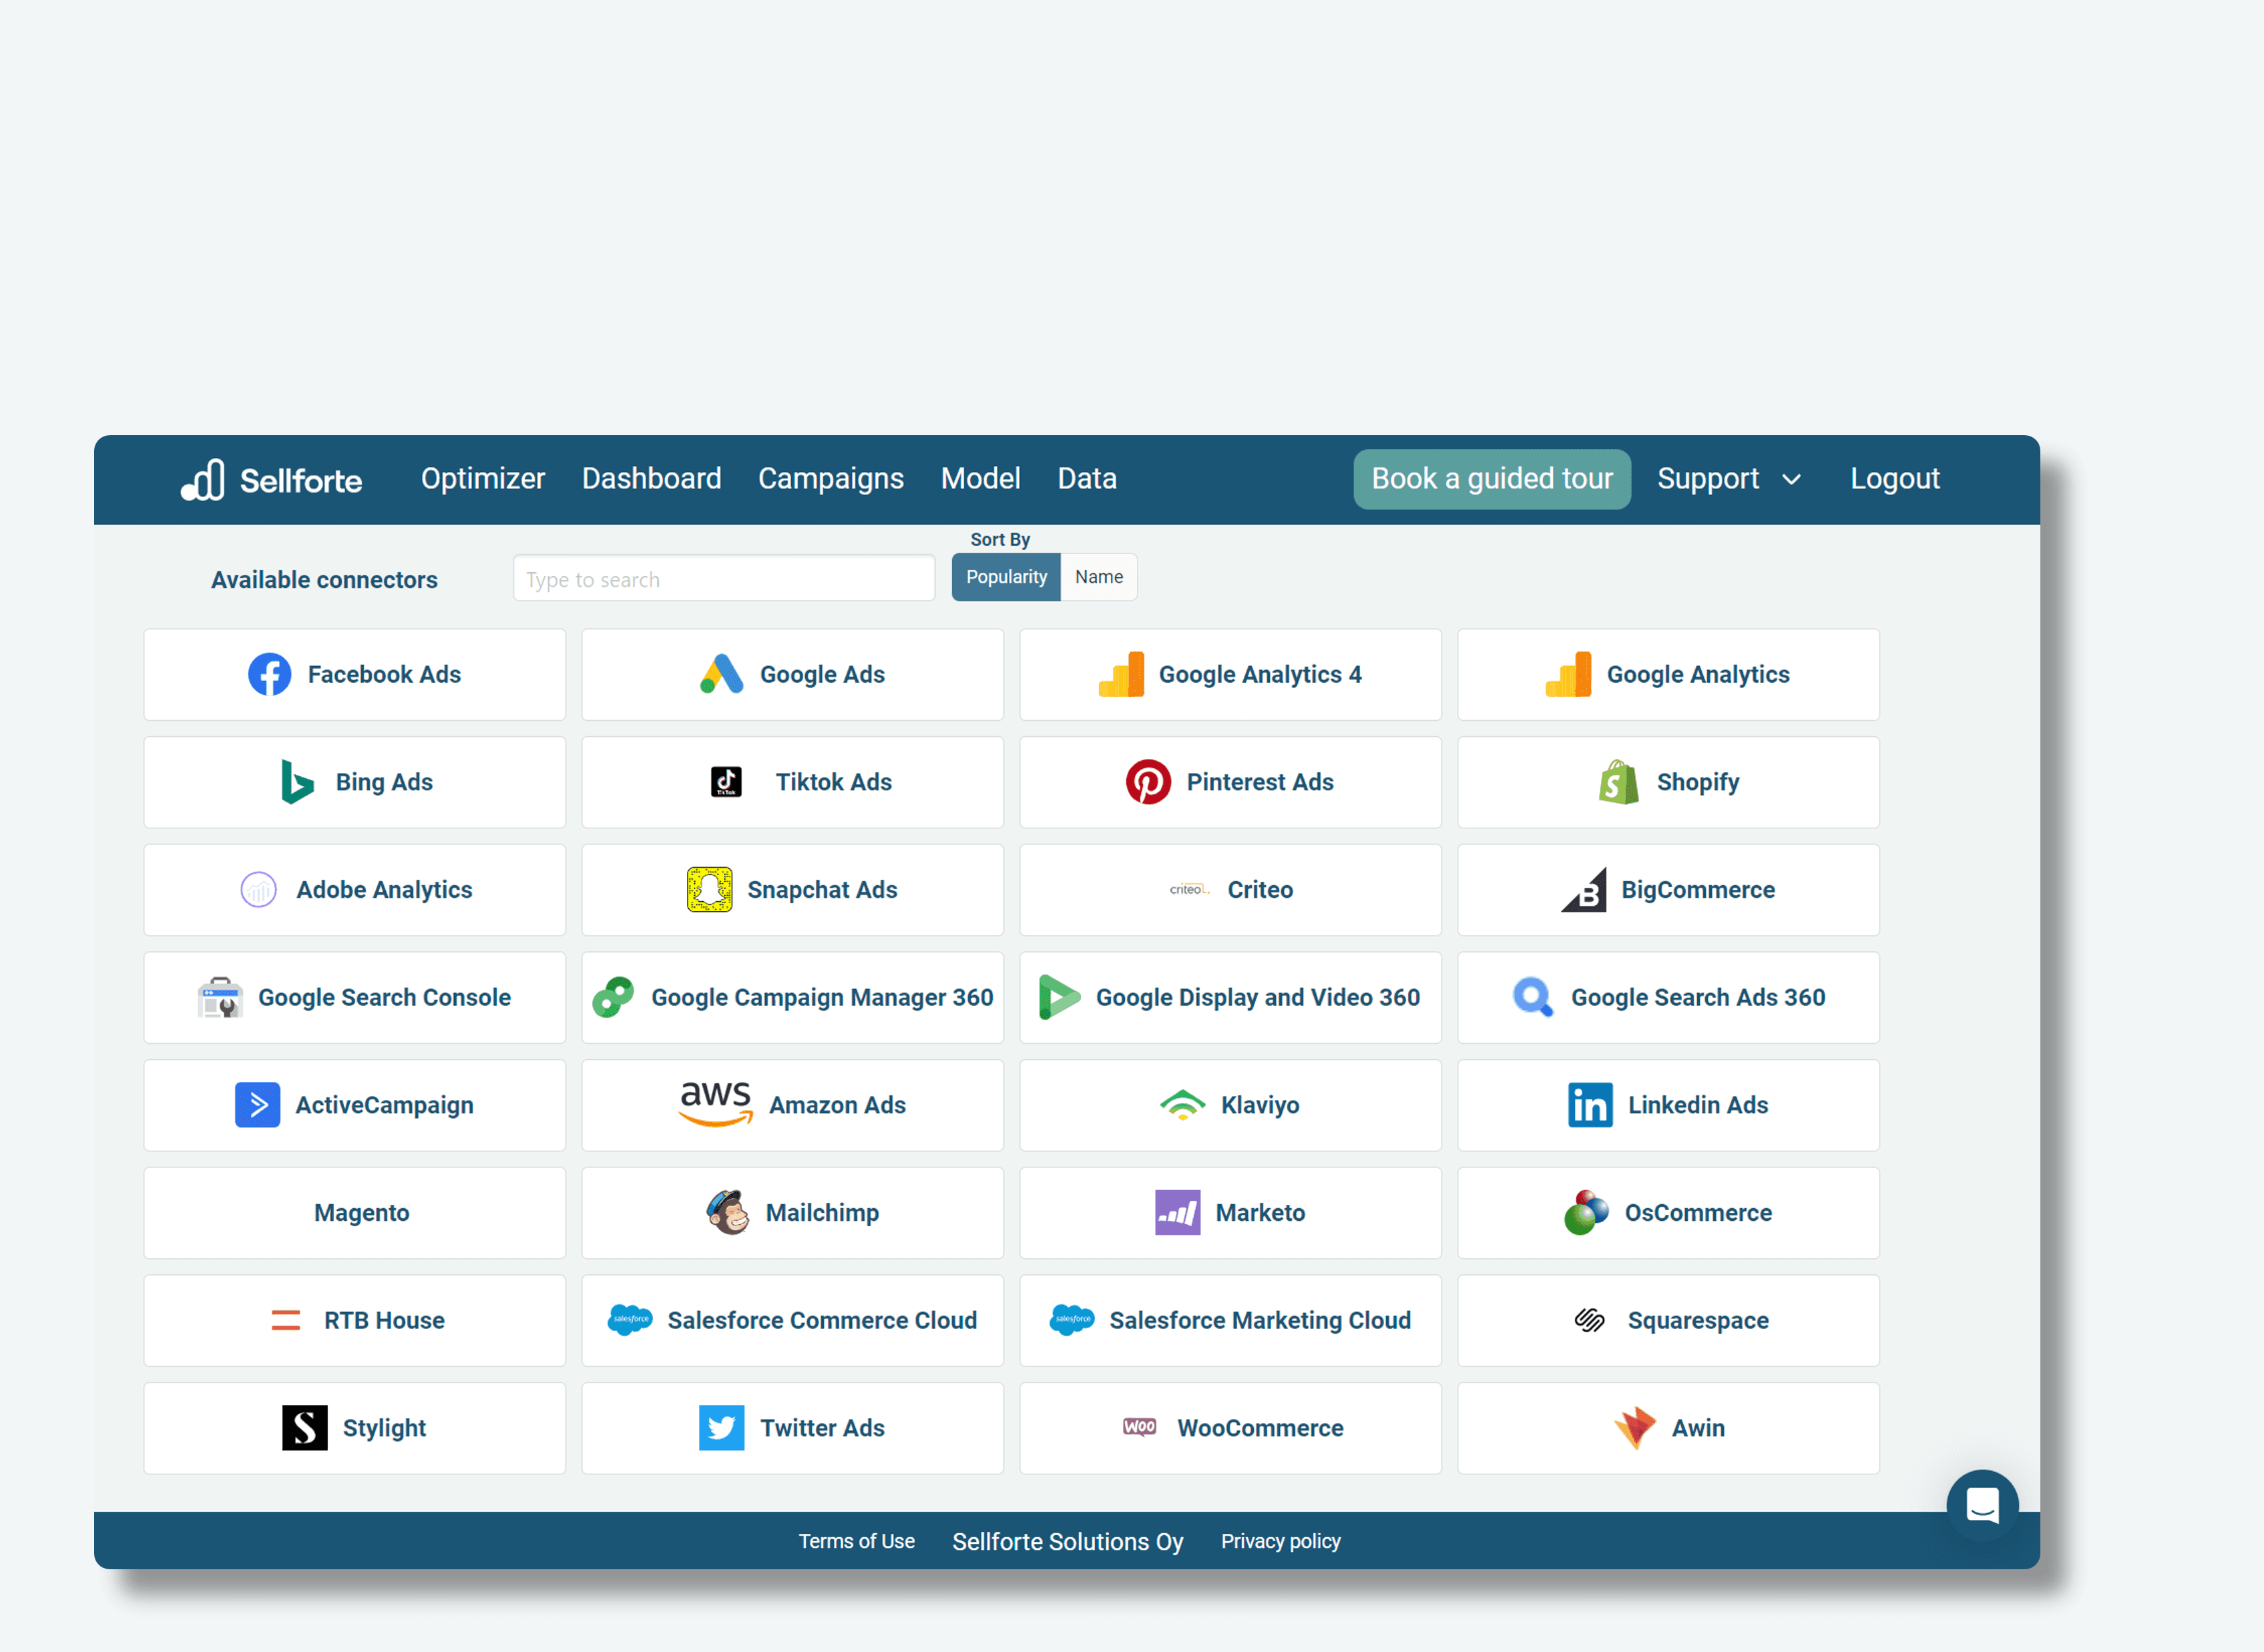
Task: Click the Shopify bag icon
Action: 1618,782
